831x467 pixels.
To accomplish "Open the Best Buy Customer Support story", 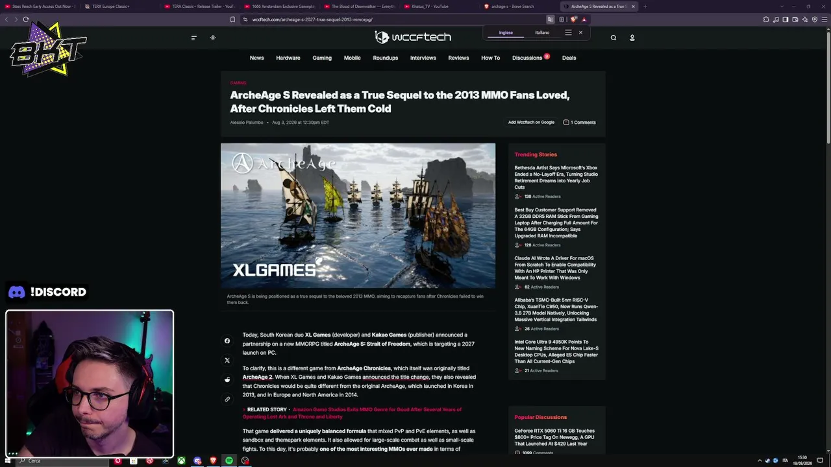I will click(x=556, y=223).
